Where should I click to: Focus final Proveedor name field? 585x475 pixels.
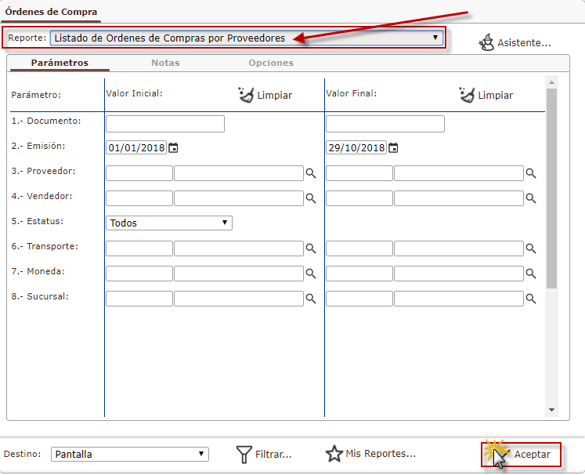click(x=459, y=173)
